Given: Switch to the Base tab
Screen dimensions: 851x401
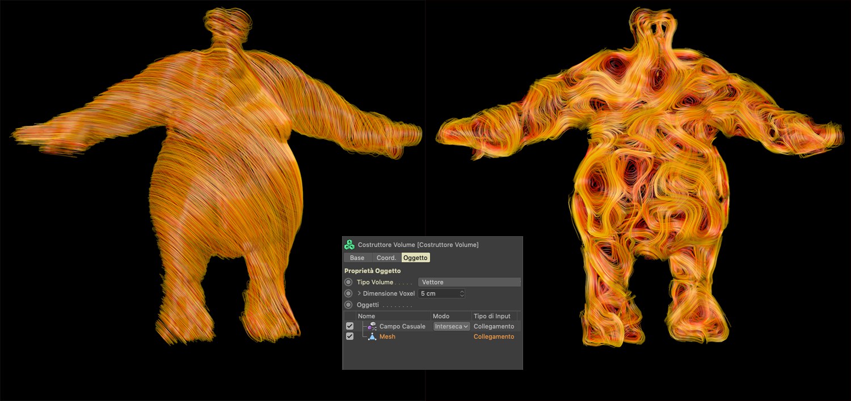Looking at the screenshot, I should (357, 258).
